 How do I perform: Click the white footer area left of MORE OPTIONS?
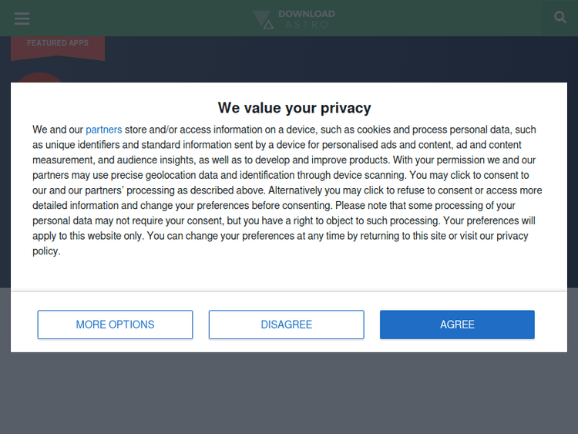click(x=24, y=325)
